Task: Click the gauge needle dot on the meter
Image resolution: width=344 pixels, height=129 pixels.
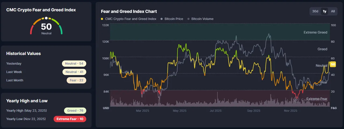Action: [x=46, y=18]
